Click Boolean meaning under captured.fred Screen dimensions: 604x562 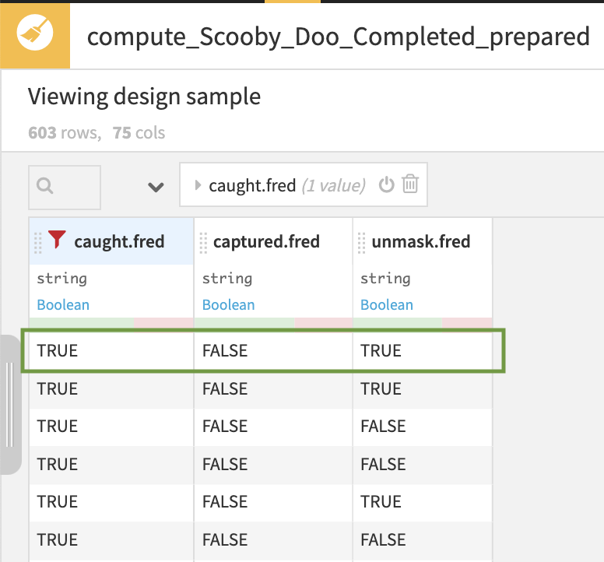click(228, 304)
